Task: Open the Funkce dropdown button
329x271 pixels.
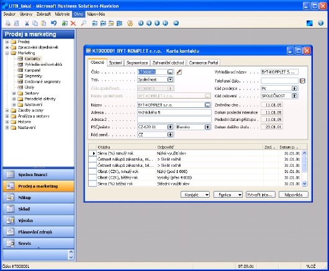Action: [228, 195]
